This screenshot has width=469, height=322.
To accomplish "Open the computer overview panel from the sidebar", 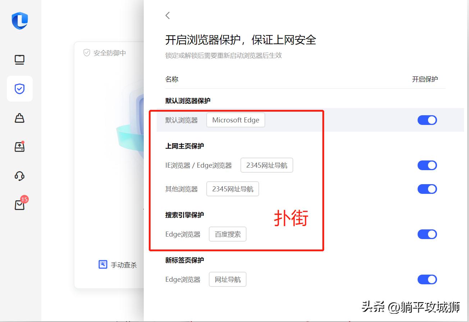I will tap(19, 60).
